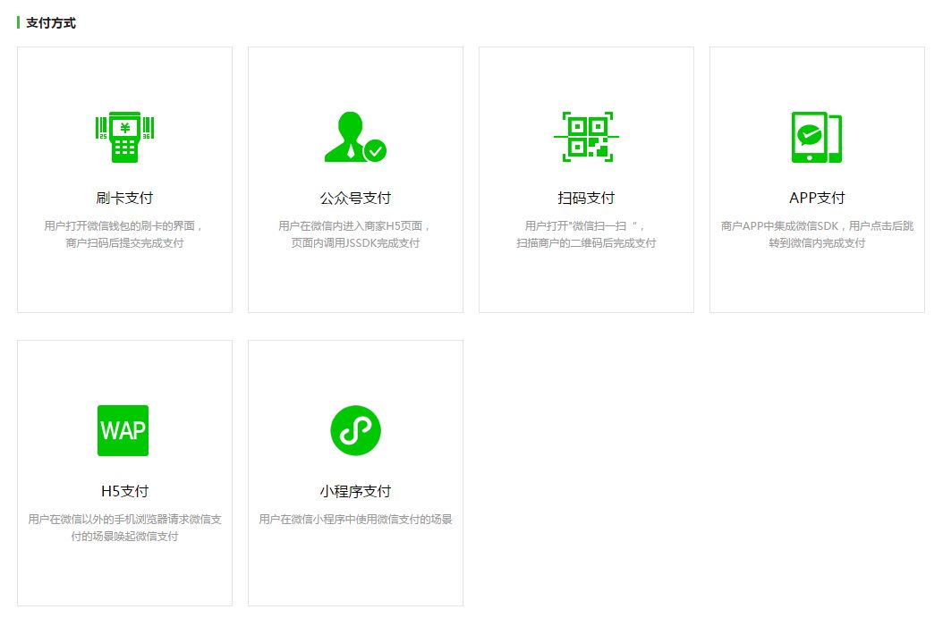The height and width of the screenshot is (618, 943).
Task: Click the green WAP icon for H5支付
Action: pos(123,430)
